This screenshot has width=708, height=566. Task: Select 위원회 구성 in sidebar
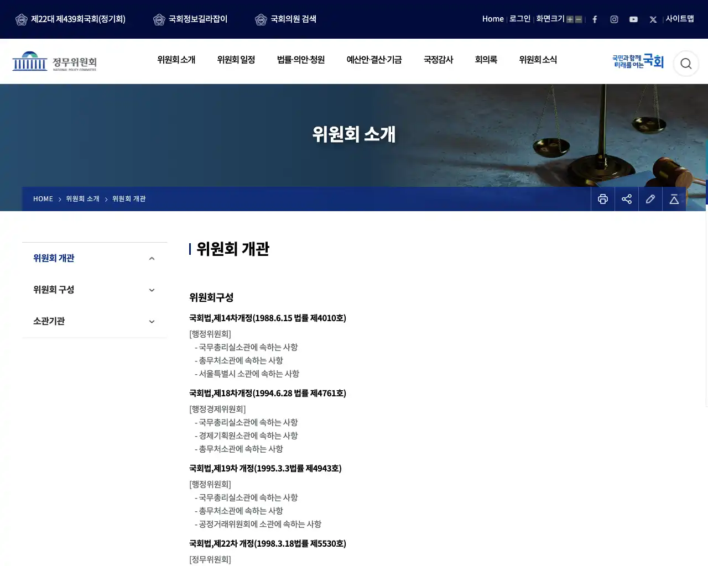(54, 290)
